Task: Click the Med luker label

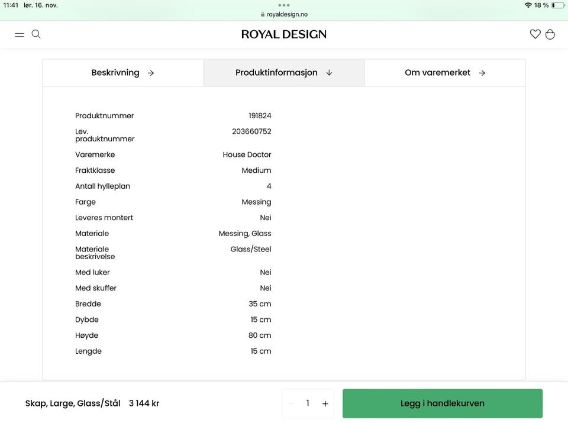Action: (x=92, y=272)
